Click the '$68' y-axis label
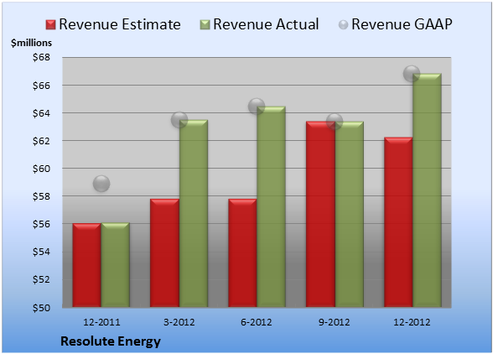This screenshot has height=354, width=493. (41, 58)
